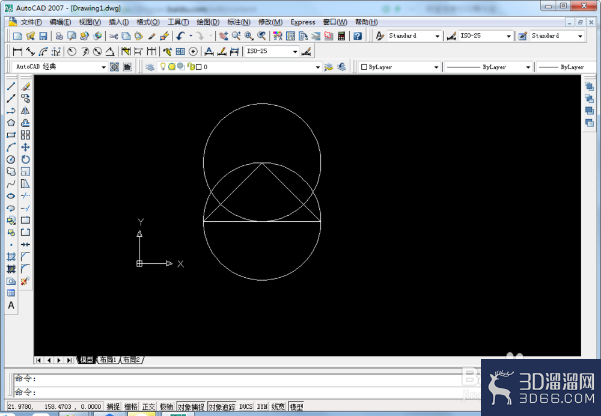Select the Line tool in draw toolbar
The width and height of the screenshot is (601, 416).
(11, 87)
